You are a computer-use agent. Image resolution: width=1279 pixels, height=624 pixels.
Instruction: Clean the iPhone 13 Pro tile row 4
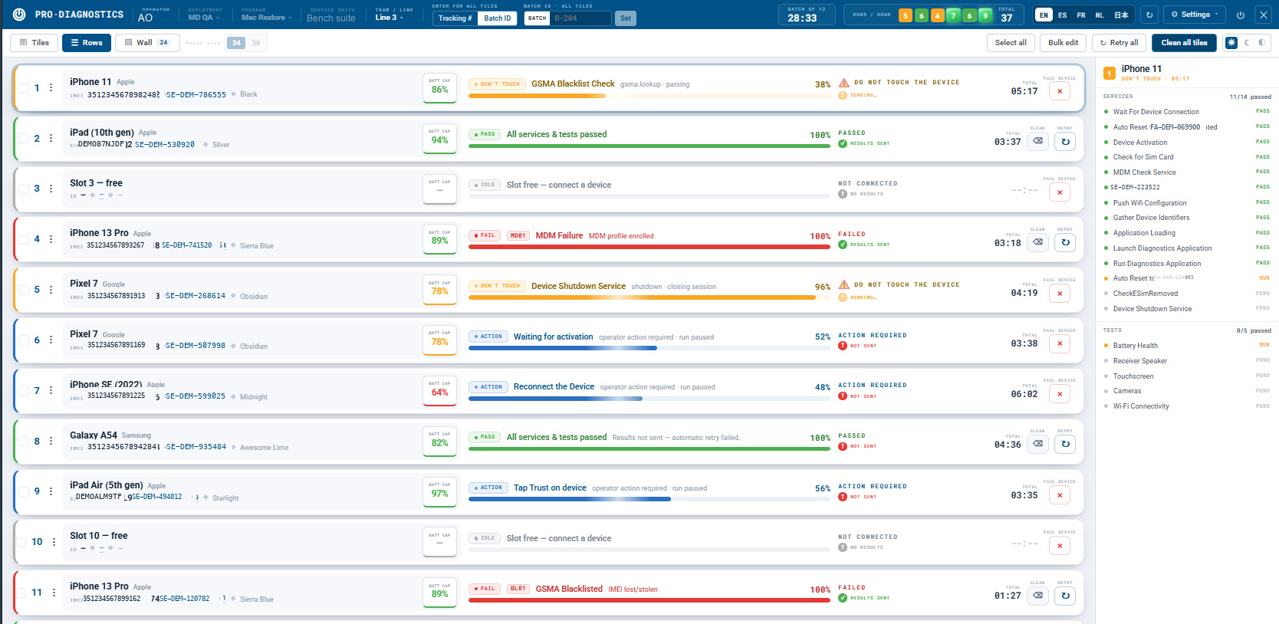(1037, 242)
